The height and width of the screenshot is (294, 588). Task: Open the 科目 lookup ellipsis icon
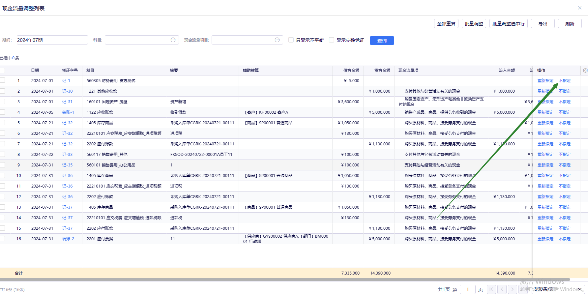coord(173,40)
